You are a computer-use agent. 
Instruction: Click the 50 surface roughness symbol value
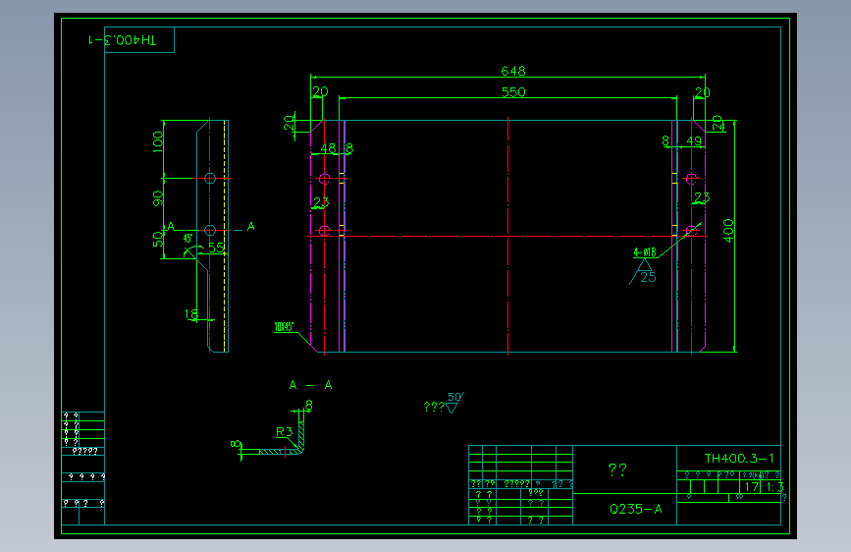click(x=454, y=397)
